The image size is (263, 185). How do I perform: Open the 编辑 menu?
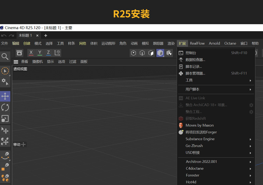15,43
